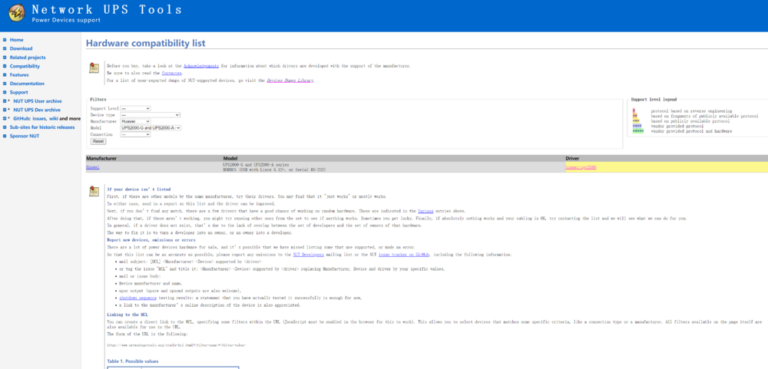
Task: Click the note icon beside the Acknowledgements paragraph
Action: click(94, 68)
